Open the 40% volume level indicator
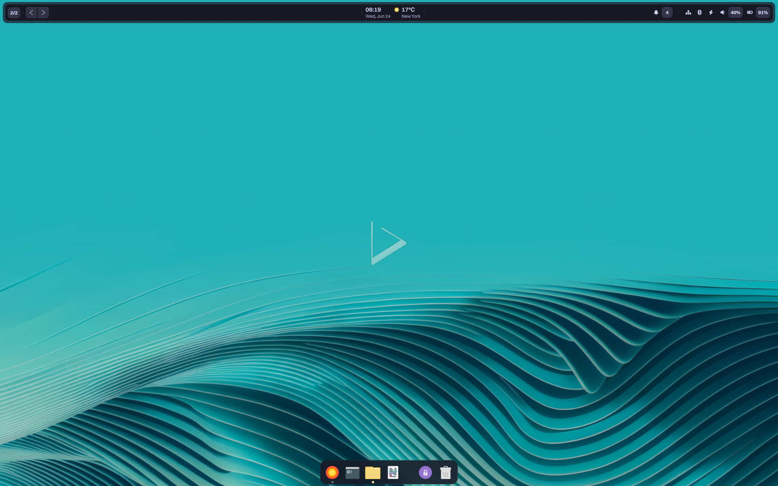The width and height of the screenshot is (778, 486). point(735,13)
